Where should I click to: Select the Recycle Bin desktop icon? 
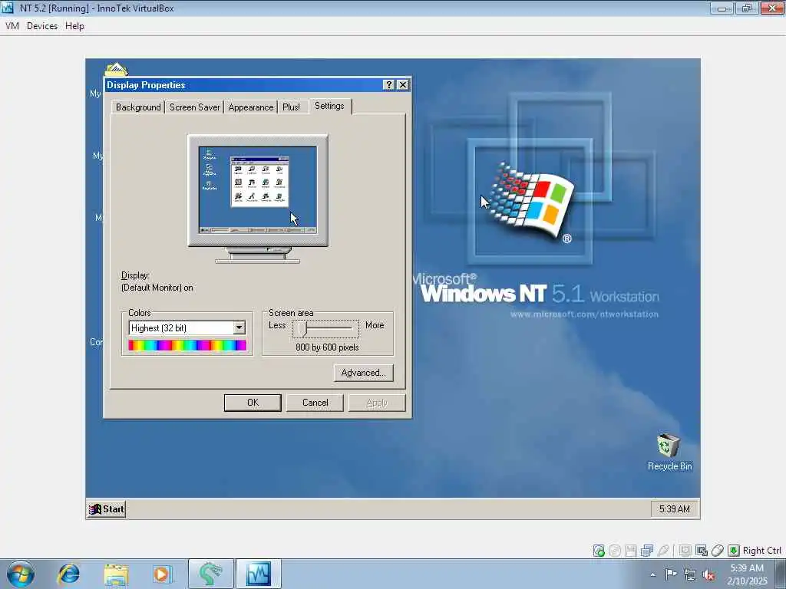click(x=669, y=452)
